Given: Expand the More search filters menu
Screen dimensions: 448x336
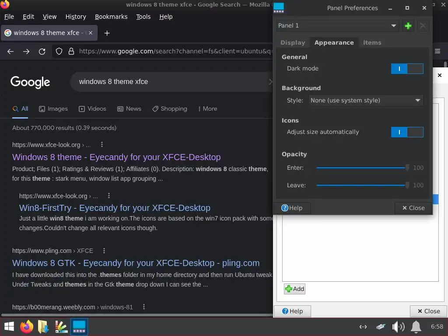Looking at the screenshot, I should click(x=207, y=108).
